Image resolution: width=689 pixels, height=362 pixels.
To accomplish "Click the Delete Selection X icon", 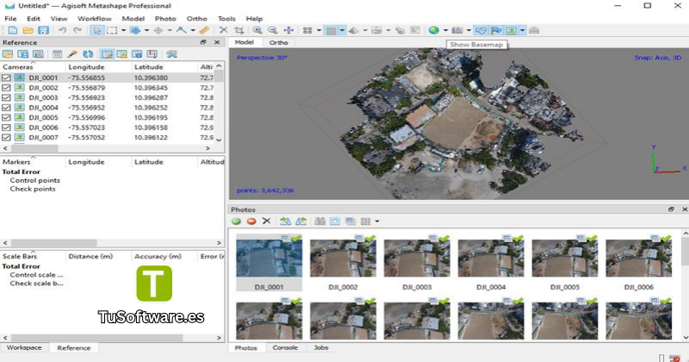I will point(223,30).
